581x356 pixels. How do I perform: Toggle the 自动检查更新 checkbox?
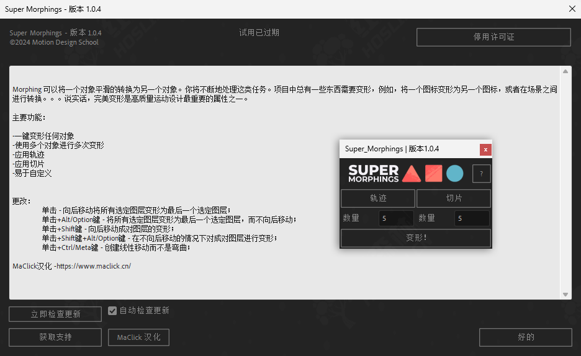click(112, 311)
